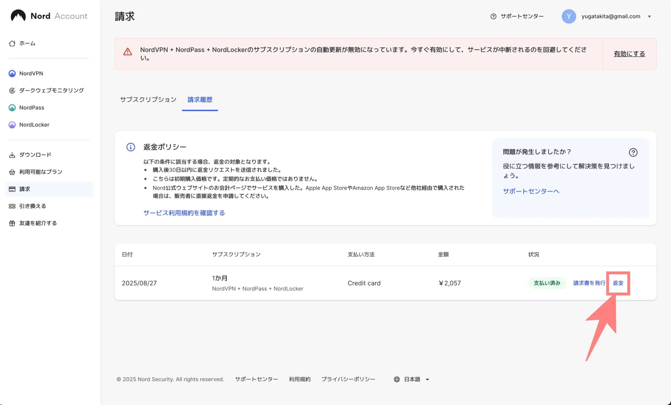This screenshot has height=405, width=671.
Task: Click the Nord mountain logo icon
Action: (18, 15)
